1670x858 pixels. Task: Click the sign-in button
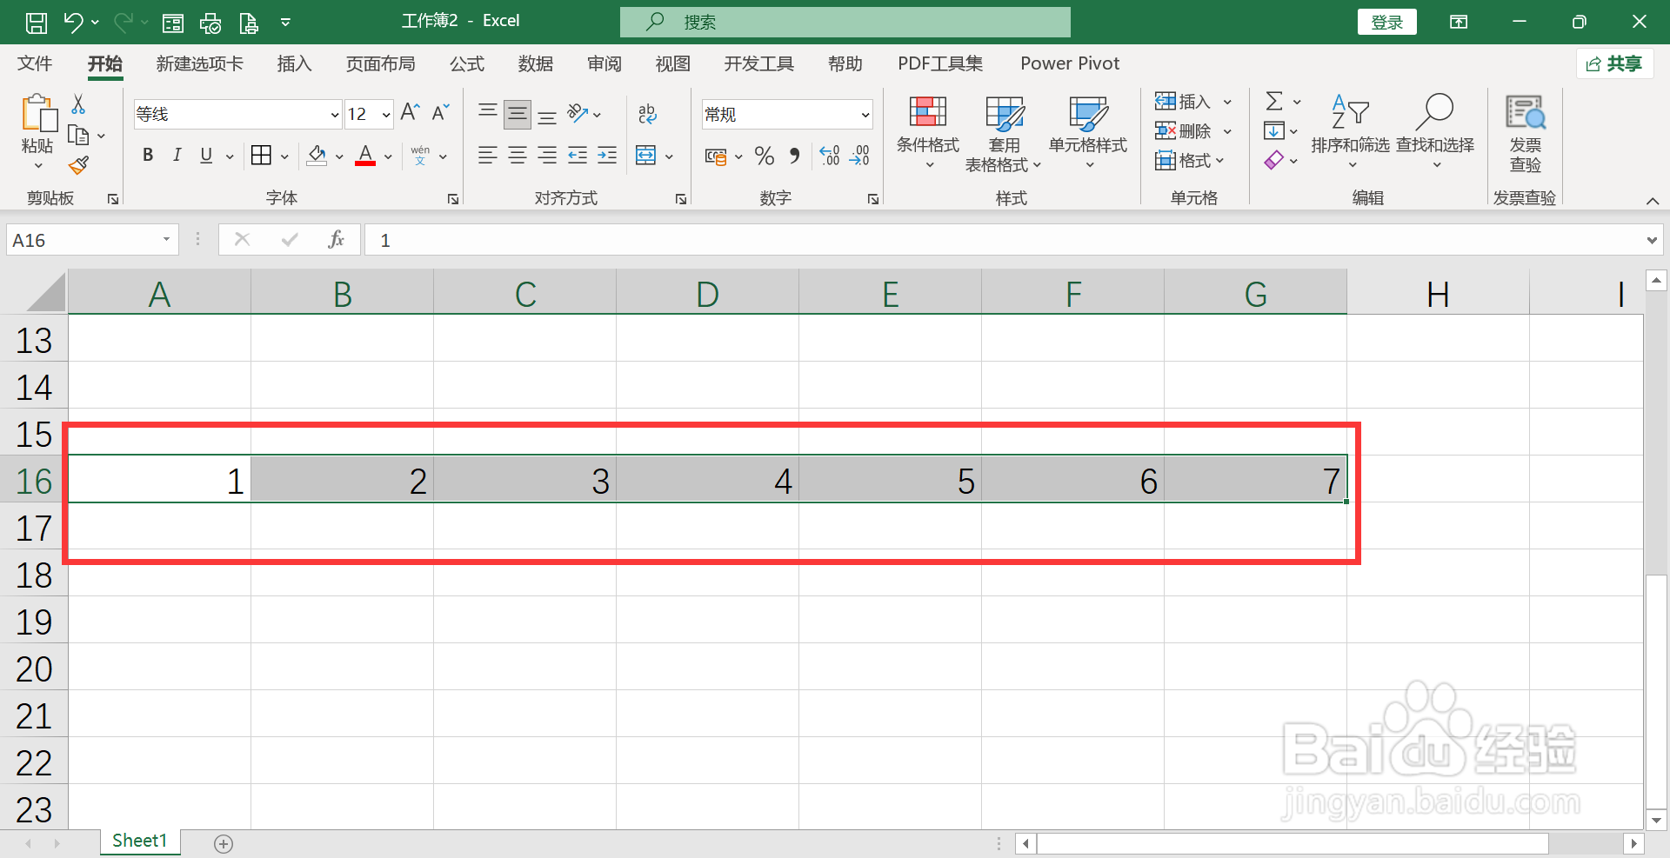[1386, 23]
